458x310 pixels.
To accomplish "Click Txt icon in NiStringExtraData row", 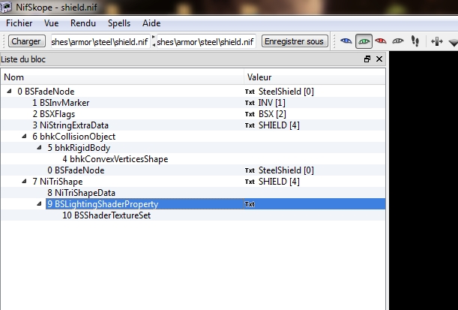I will pos(250,125).
